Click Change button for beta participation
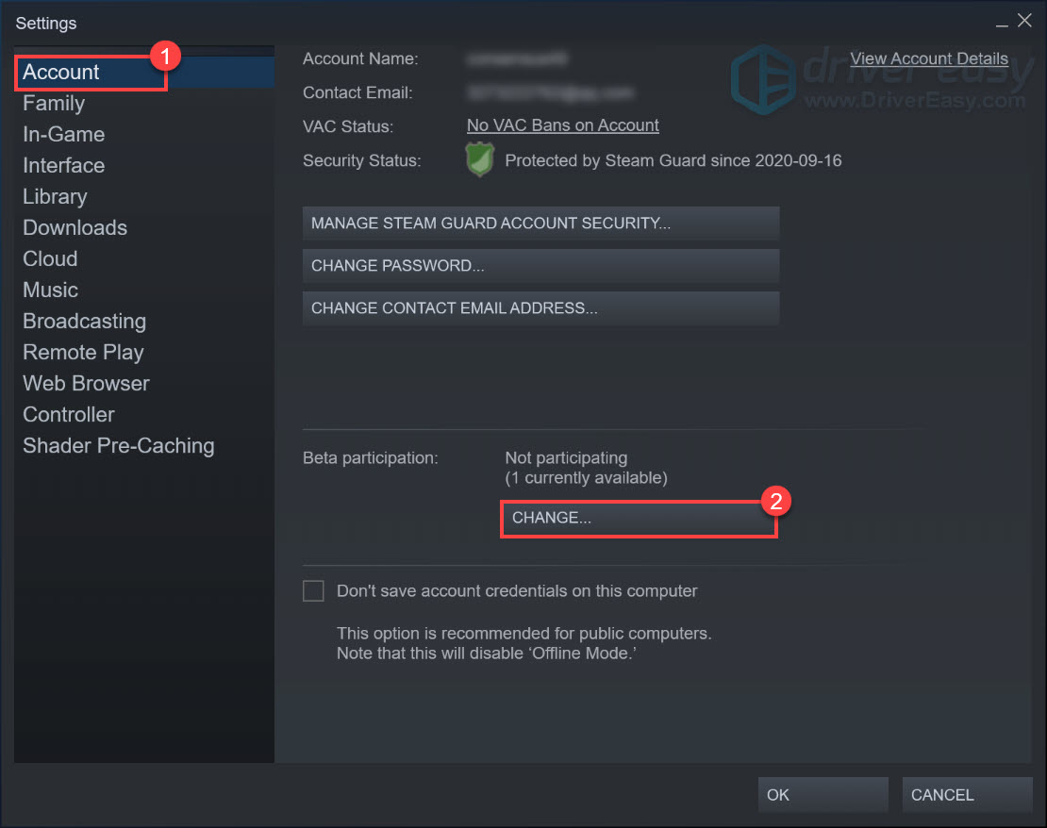This screenshot has width=1047, height=828. pyautogui.click(x=639, y=518)
